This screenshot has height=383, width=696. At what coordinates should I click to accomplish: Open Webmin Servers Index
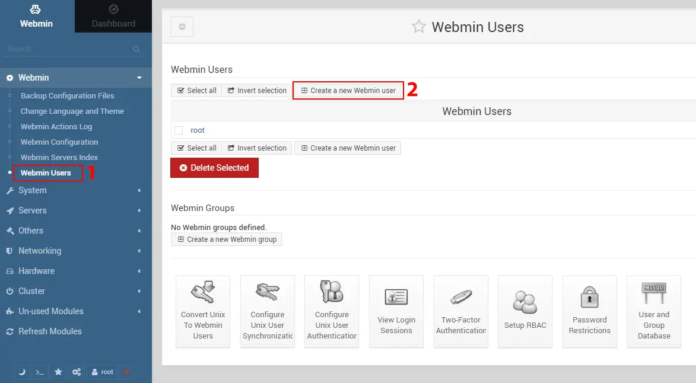tap(59, 157)
